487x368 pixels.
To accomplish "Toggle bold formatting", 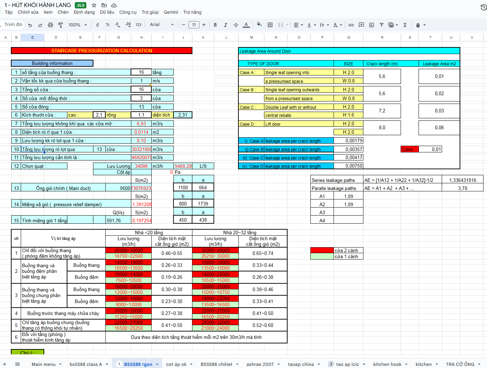I will (215, 25).
